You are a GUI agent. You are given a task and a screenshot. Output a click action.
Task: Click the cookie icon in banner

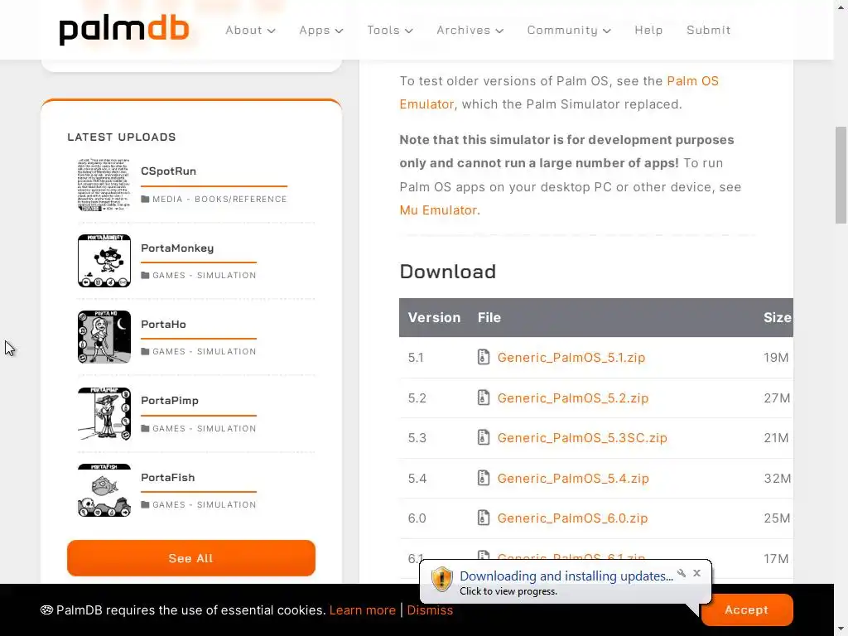[x=46, y=610]
